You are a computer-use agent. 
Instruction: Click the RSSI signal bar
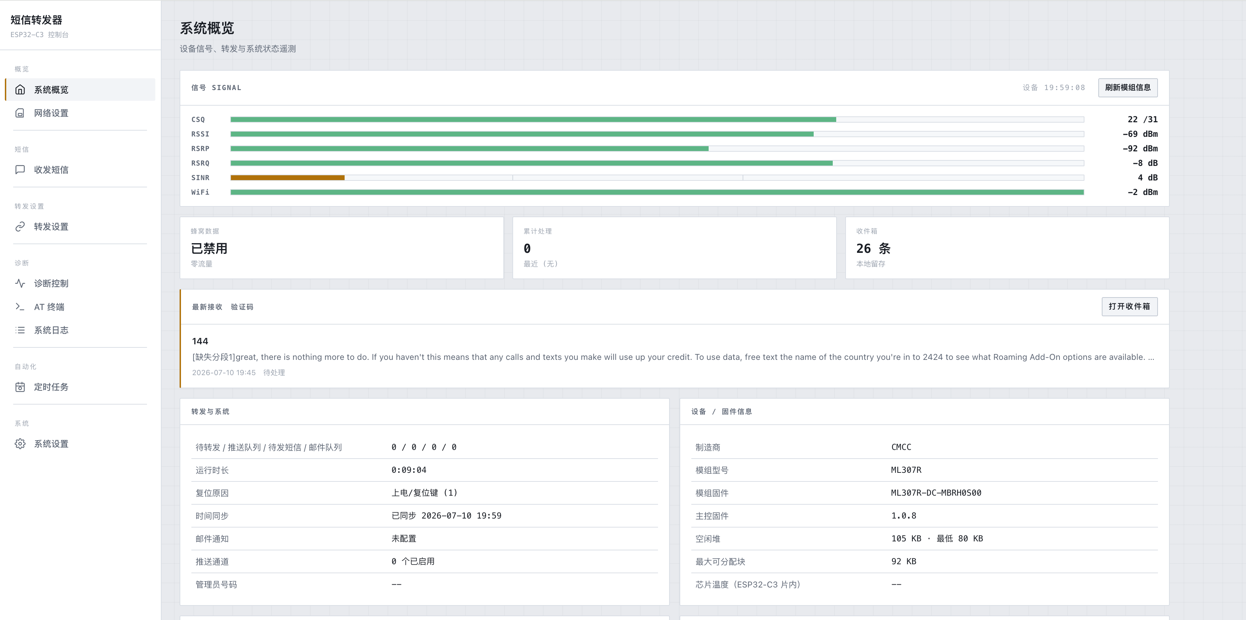657,134
